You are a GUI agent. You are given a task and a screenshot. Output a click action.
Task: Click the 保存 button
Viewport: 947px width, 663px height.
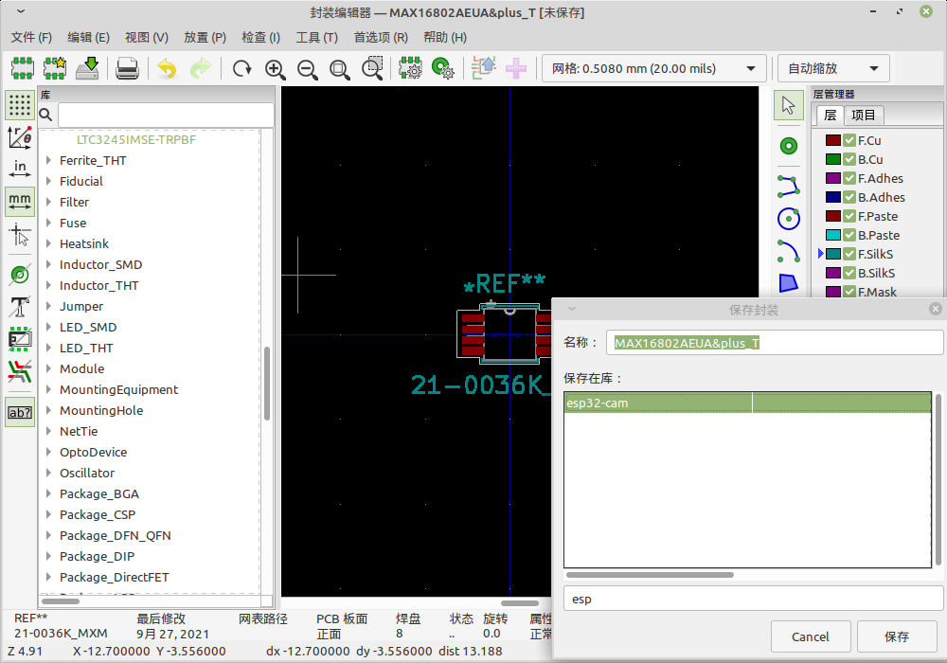[896, 636]
